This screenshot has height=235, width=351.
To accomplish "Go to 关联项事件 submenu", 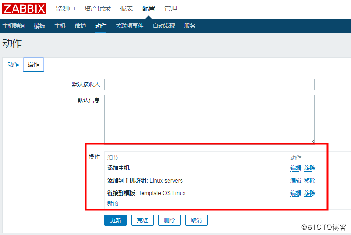I will tap(130, 26).
